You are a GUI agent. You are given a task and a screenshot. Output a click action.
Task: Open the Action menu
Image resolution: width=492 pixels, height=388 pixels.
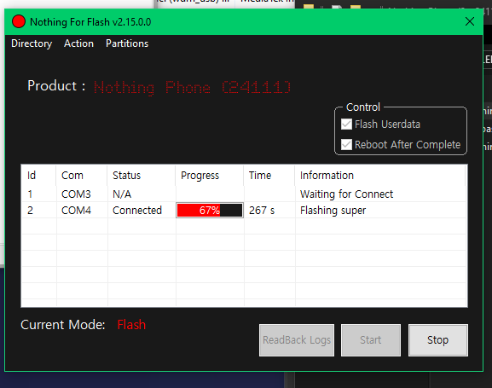[x=78, y=43]
